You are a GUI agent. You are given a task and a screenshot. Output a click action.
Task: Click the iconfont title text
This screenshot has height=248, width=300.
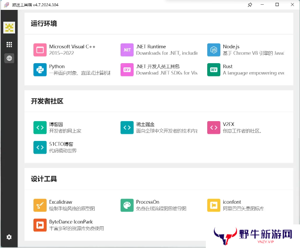[x=232, y=202]
